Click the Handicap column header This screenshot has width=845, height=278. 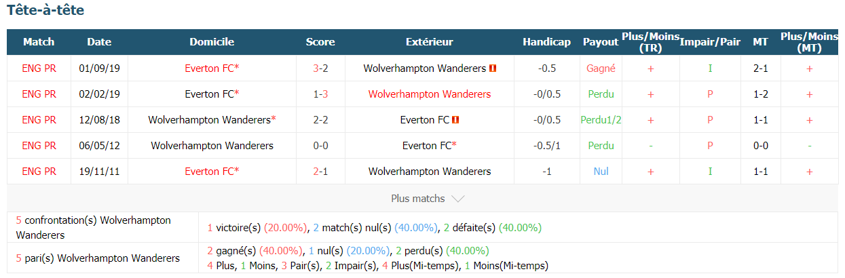point(546,42)
